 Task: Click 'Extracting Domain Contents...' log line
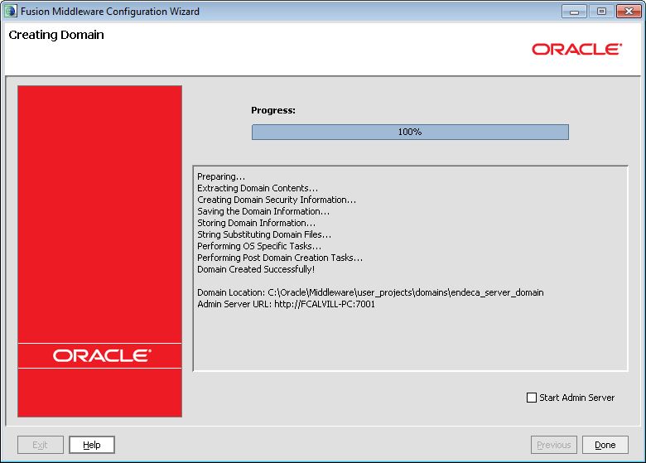click(258, 188)
